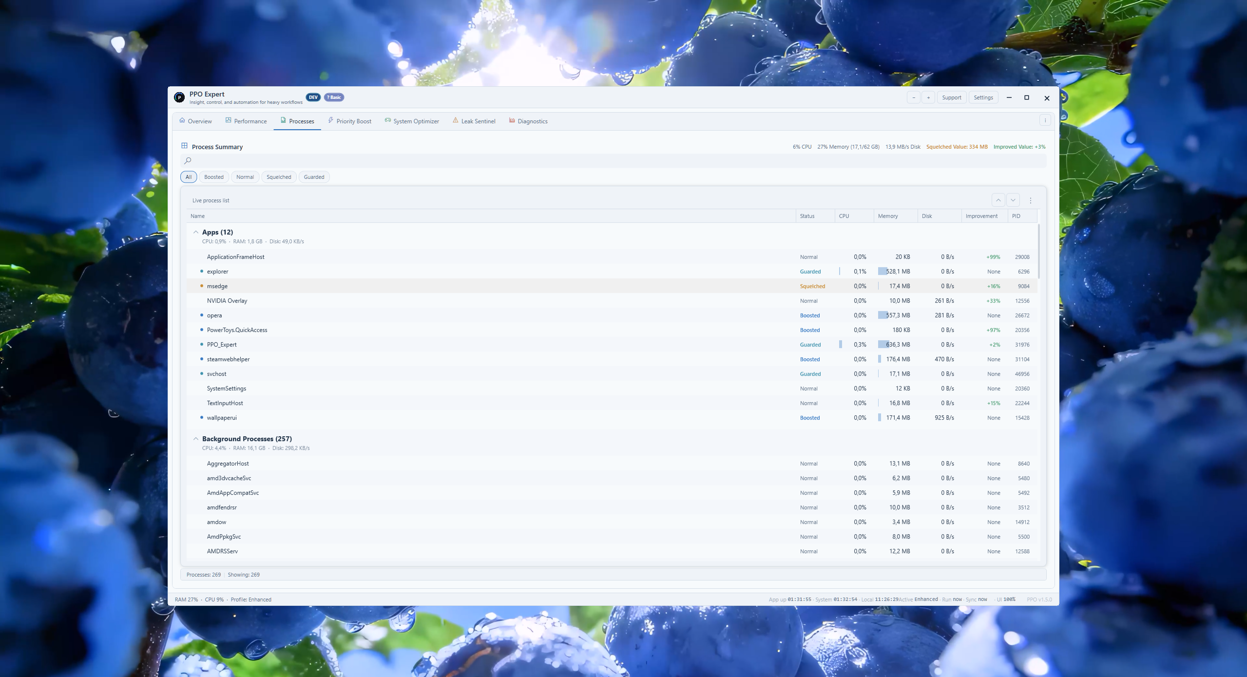Click 'Sync now' in the status bar

976,600
